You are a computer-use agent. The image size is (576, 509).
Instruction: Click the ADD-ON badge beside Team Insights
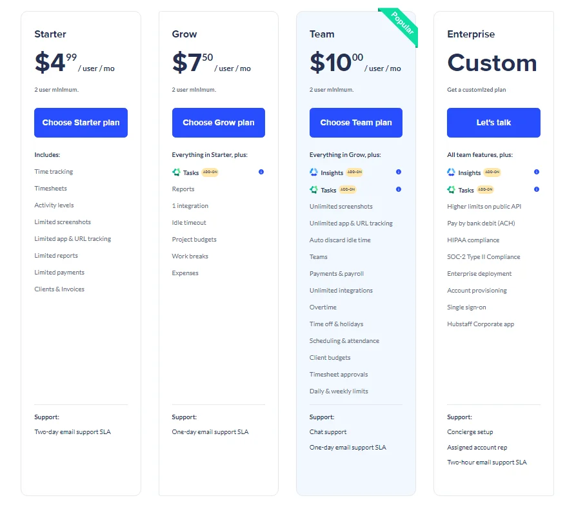coord(355,172)
